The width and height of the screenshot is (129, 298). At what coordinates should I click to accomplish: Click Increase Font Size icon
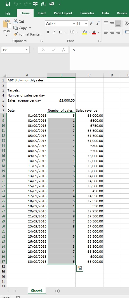92,24
